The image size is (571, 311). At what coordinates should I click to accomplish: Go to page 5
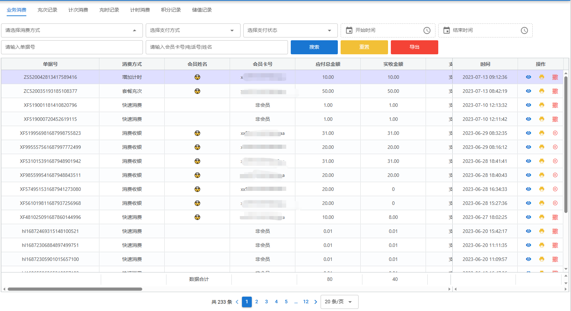click(x=286, y=302)
